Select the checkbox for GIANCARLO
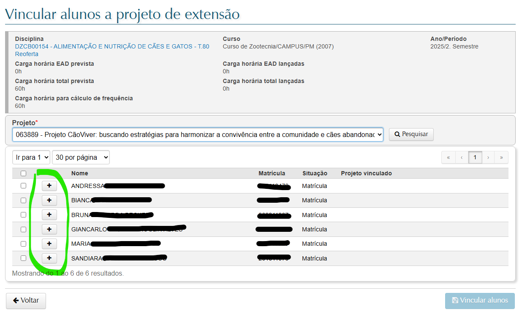Image resolution: width=522 pixels, height=314 pixels. (x=23, y=229)
